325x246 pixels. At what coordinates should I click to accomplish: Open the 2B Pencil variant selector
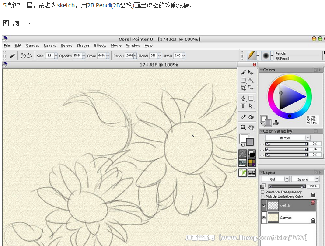267,56
